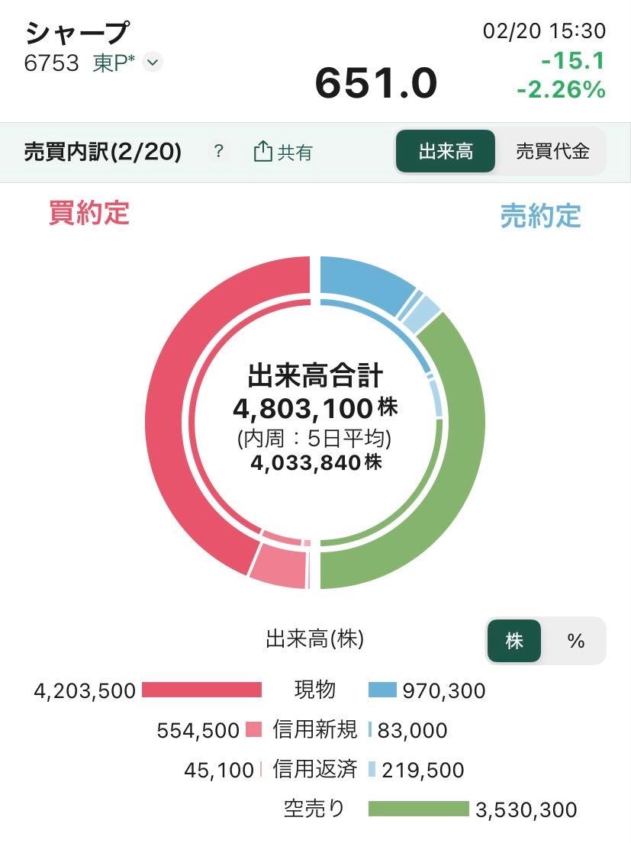This screenshot has width=631, height=843.
Task: Expand the 東P* market dropdown chevron
Action: point(153,63)
